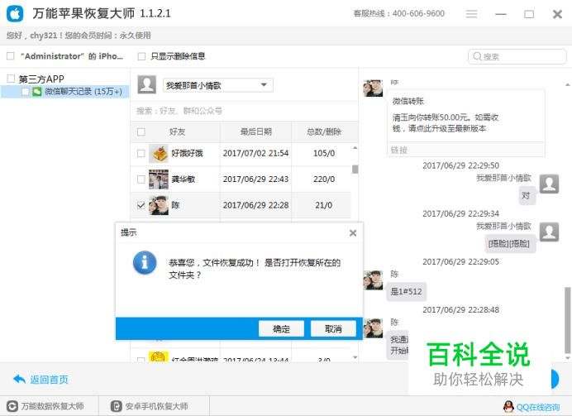This screenshot has height=416, width=572.
Task: Click the 220/0 count cell
Action: point(324,179)
